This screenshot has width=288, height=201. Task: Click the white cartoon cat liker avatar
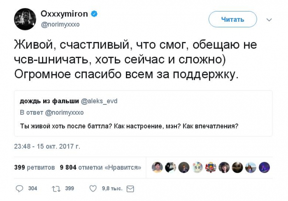tap(197, 167)
